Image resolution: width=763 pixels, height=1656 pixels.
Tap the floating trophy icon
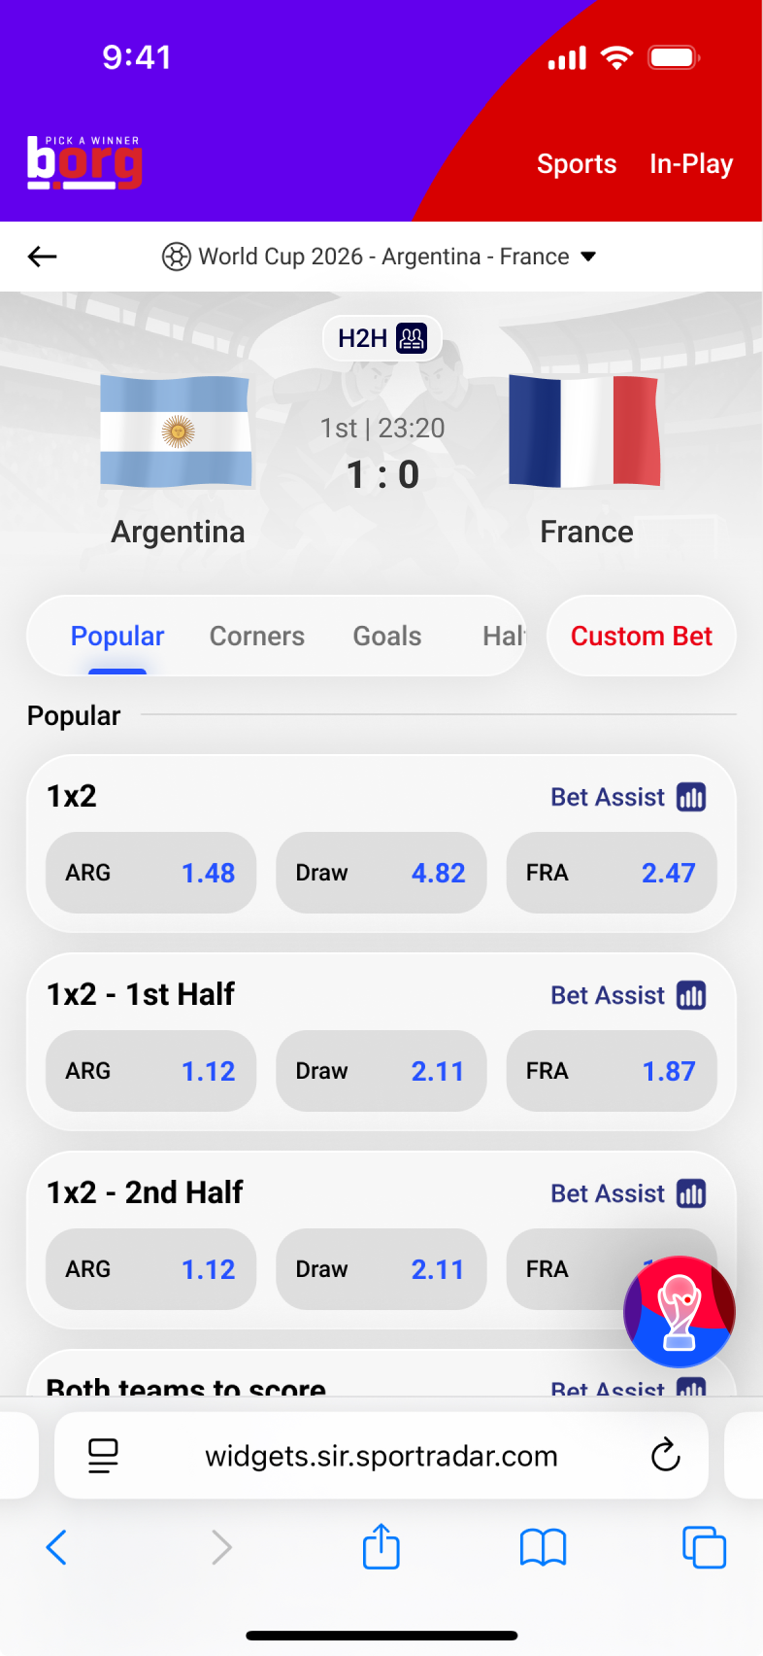(x=679, y=1311)
